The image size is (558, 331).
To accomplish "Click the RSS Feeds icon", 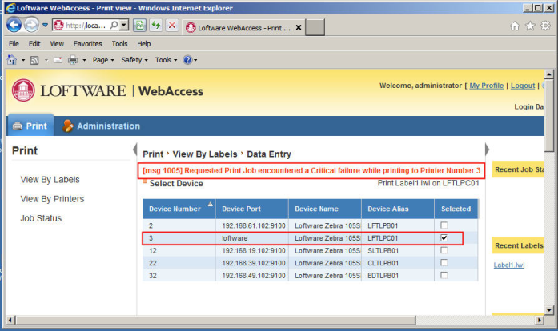I will point(34,60).
